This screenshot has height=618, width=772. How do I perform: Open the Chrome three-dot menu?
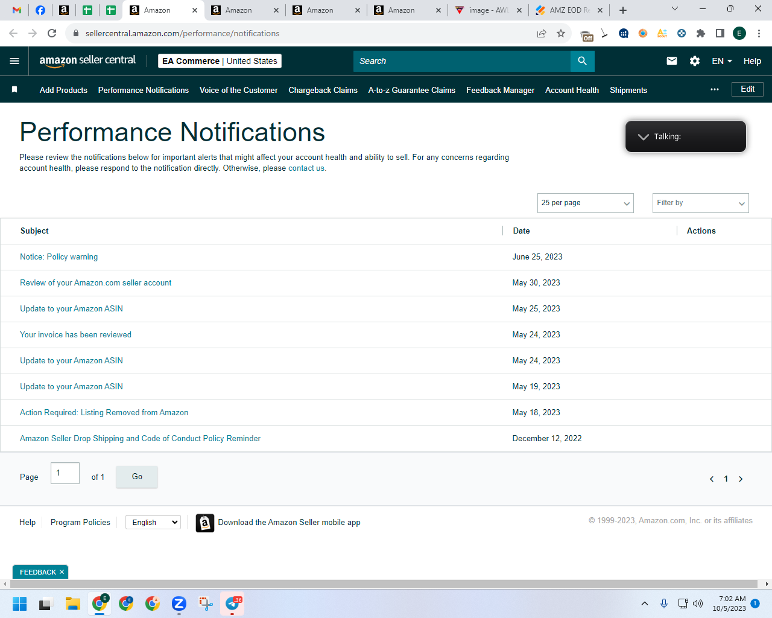(759, 33)
